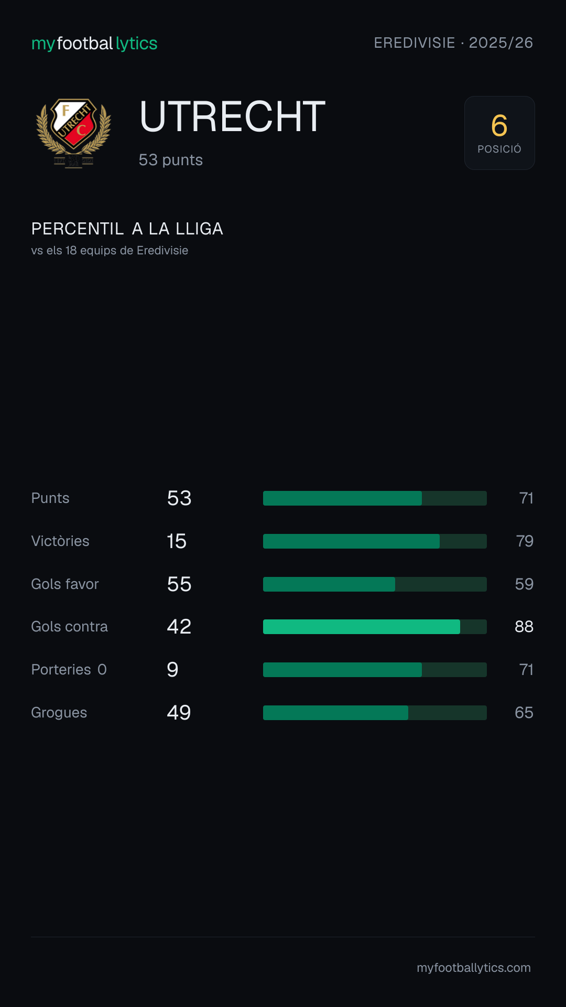Select the Victòries percentile bar
The width and height of the screenshot is (566, 1007).
[x=375, y=541]
